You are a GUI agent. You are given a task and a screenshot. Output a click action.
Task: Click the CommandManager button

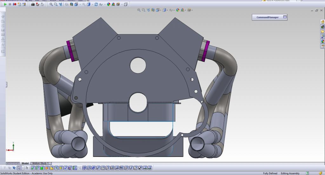[x=267, y=17]
